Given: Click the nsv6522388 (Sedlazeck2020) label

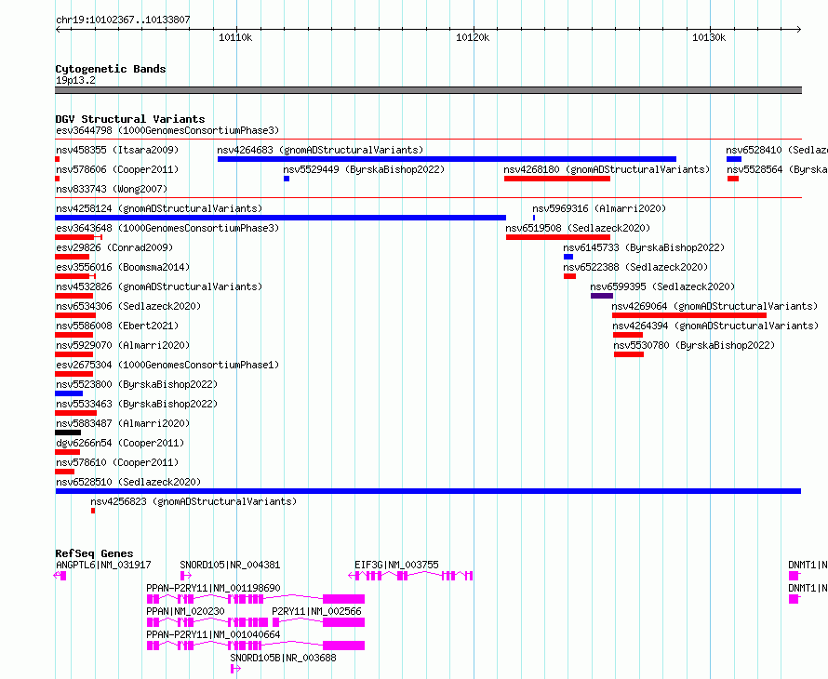Looking at the screenshot, I should (635, 267).
